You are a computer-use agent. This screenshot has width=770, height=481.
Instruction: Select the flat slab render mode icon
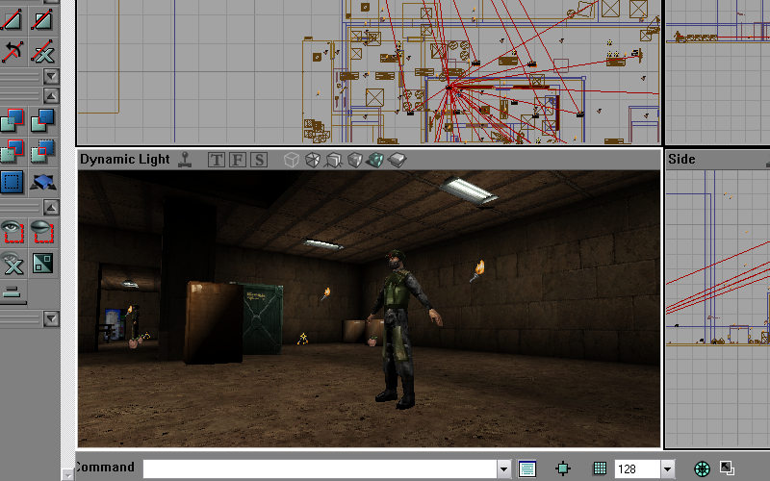tap(397, 160)
